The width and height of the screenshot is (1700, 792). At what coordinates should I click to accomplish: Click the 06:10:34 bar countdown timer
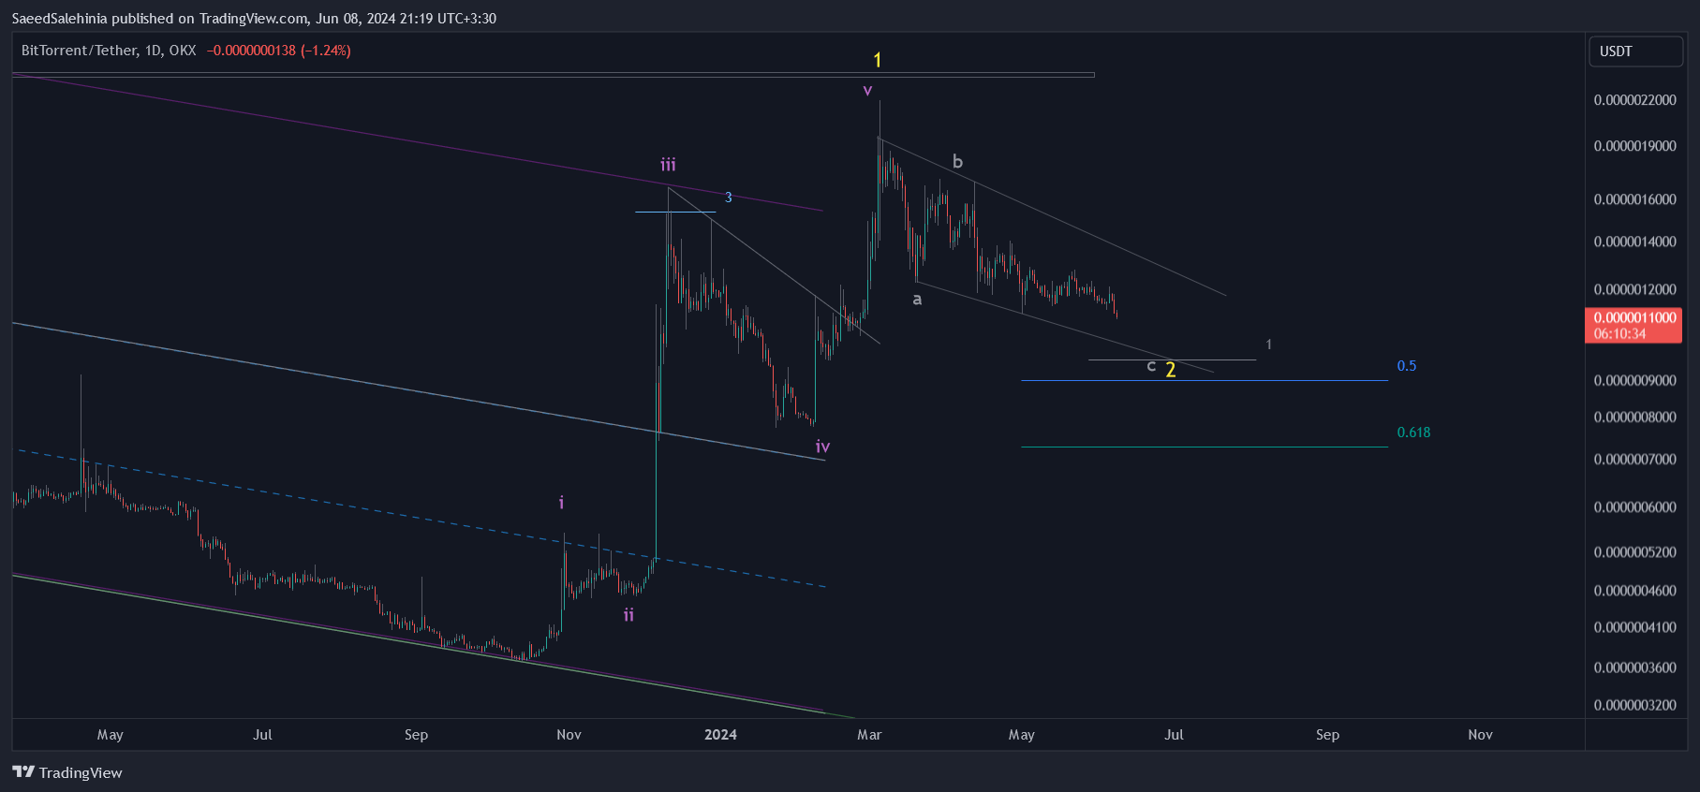point(1619,334)
